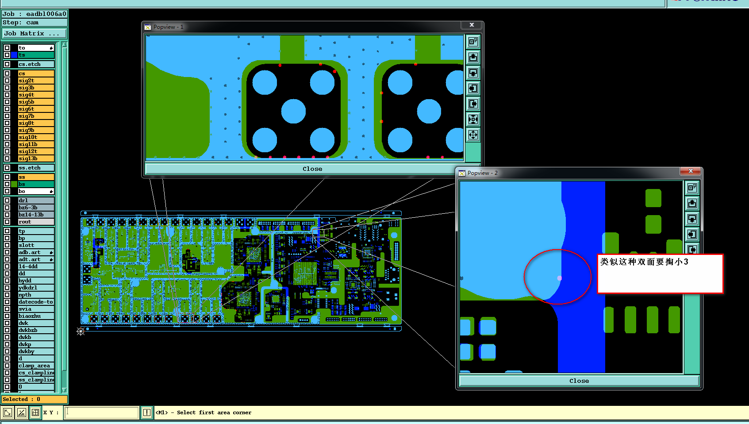
Task: Click the grid icon beside X Y
Action: [35, 412]
